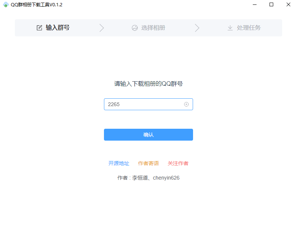The width and height of the screenshot is (297, 233).
Task: Clear the group number input with the circle-x icon
Action: click(186, 104)
